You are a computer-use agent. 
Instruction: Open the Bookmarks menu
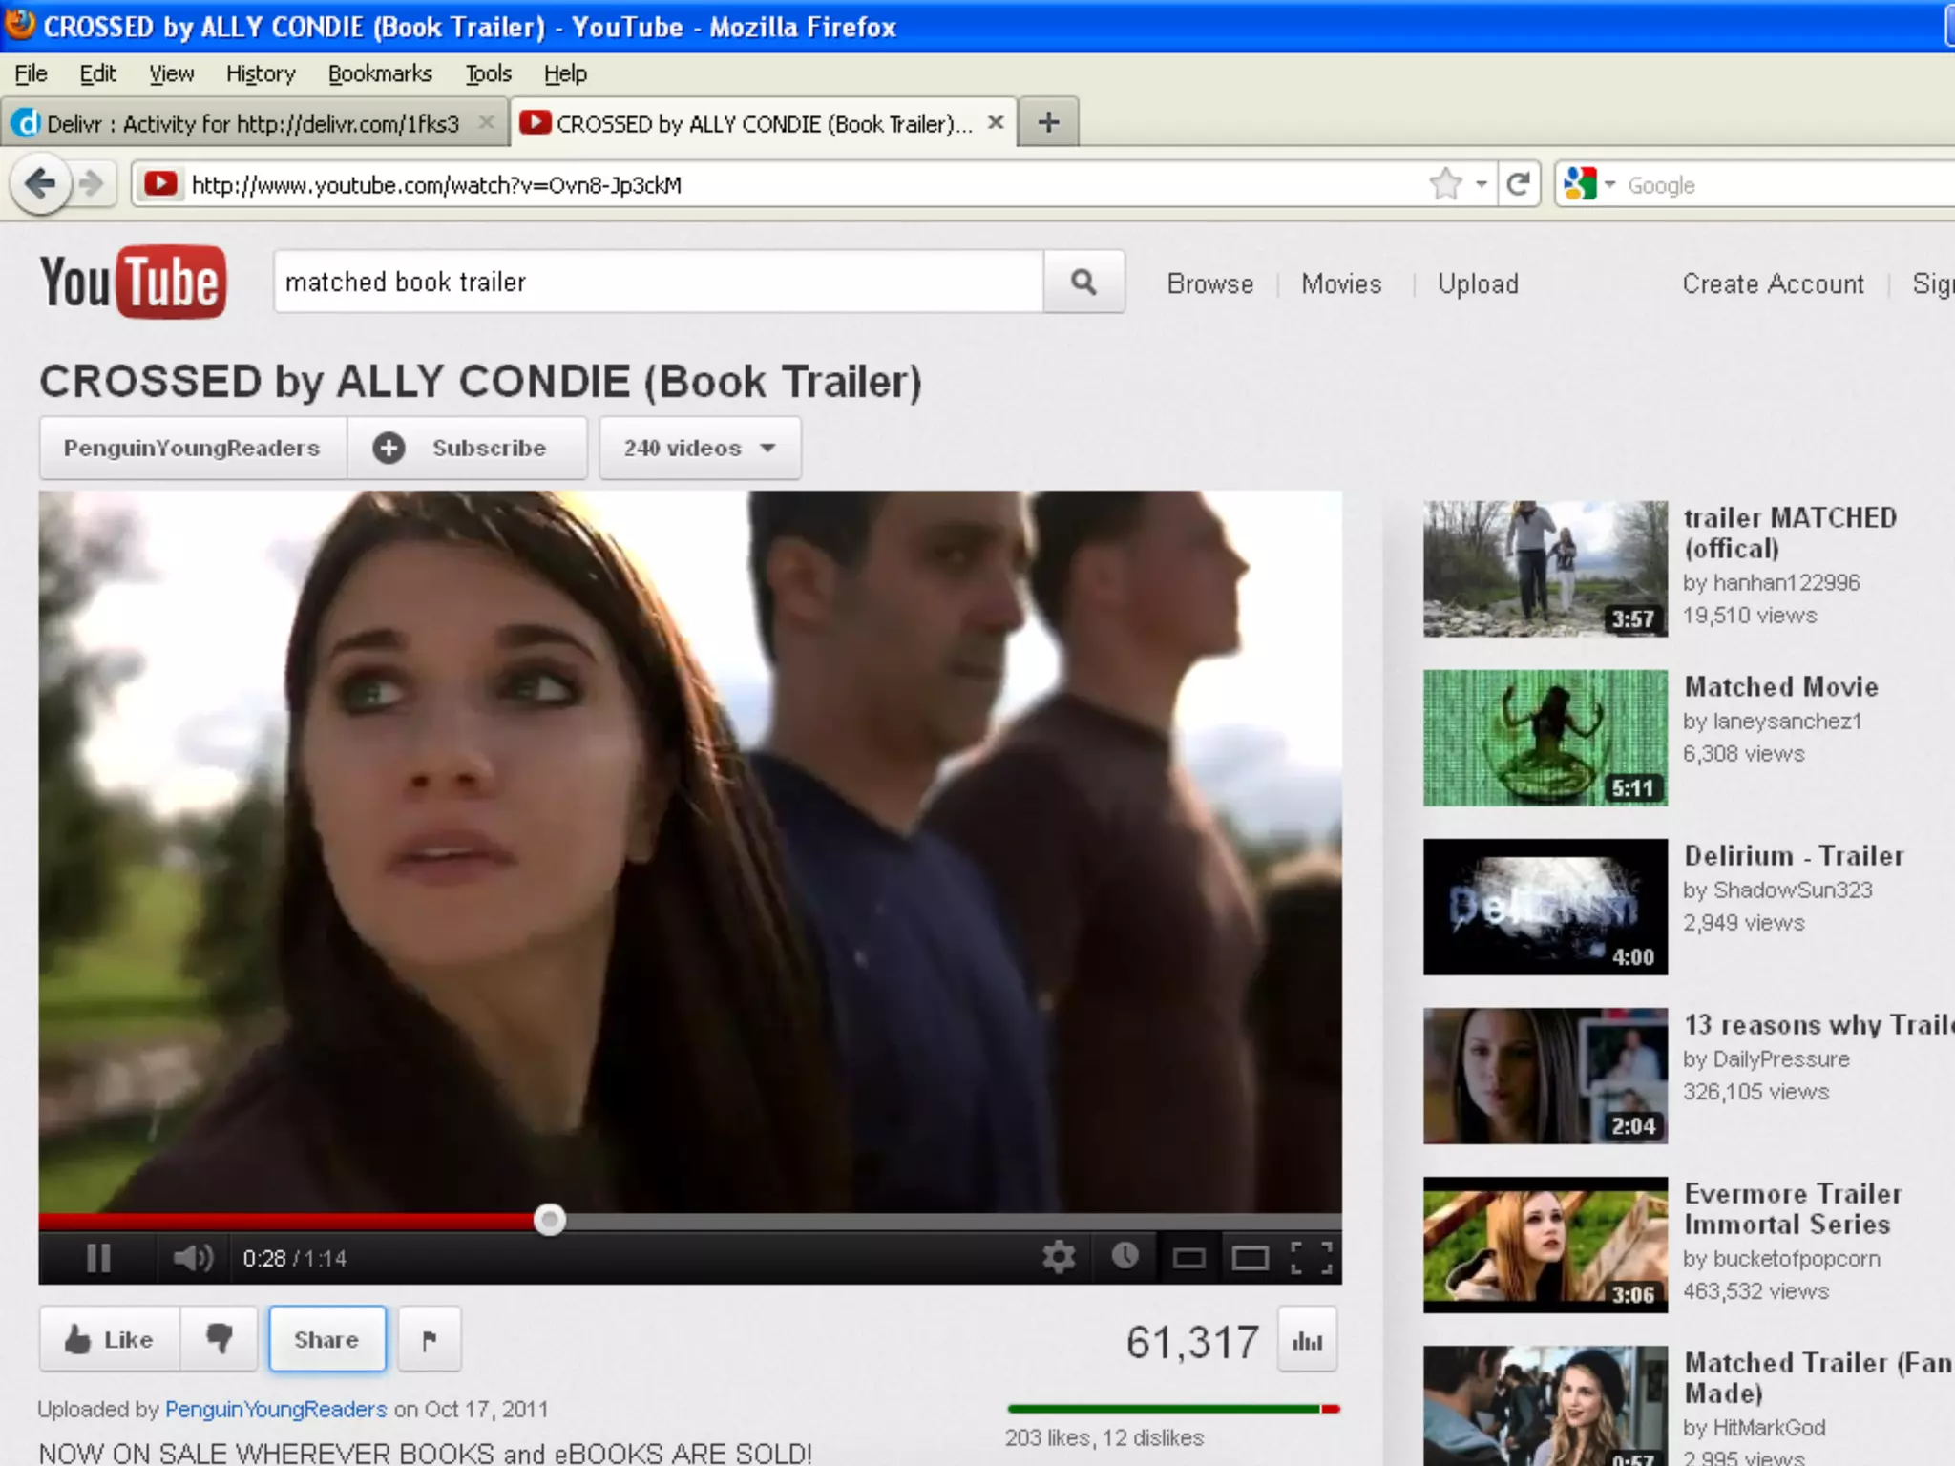[379, 73]
